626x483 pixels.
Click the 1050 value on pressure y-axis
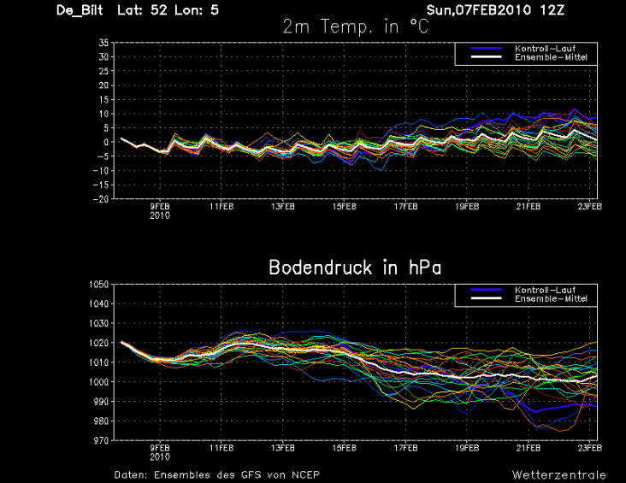(x=98, y=284)
